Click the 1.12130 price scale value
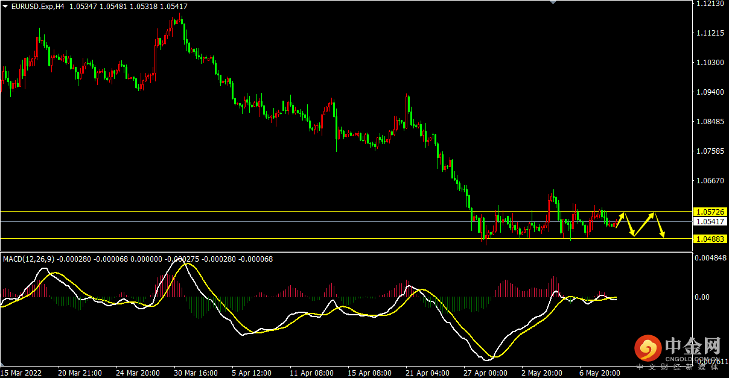The height and width of the screenshot is (378, 729). click(x=709, y=4)
